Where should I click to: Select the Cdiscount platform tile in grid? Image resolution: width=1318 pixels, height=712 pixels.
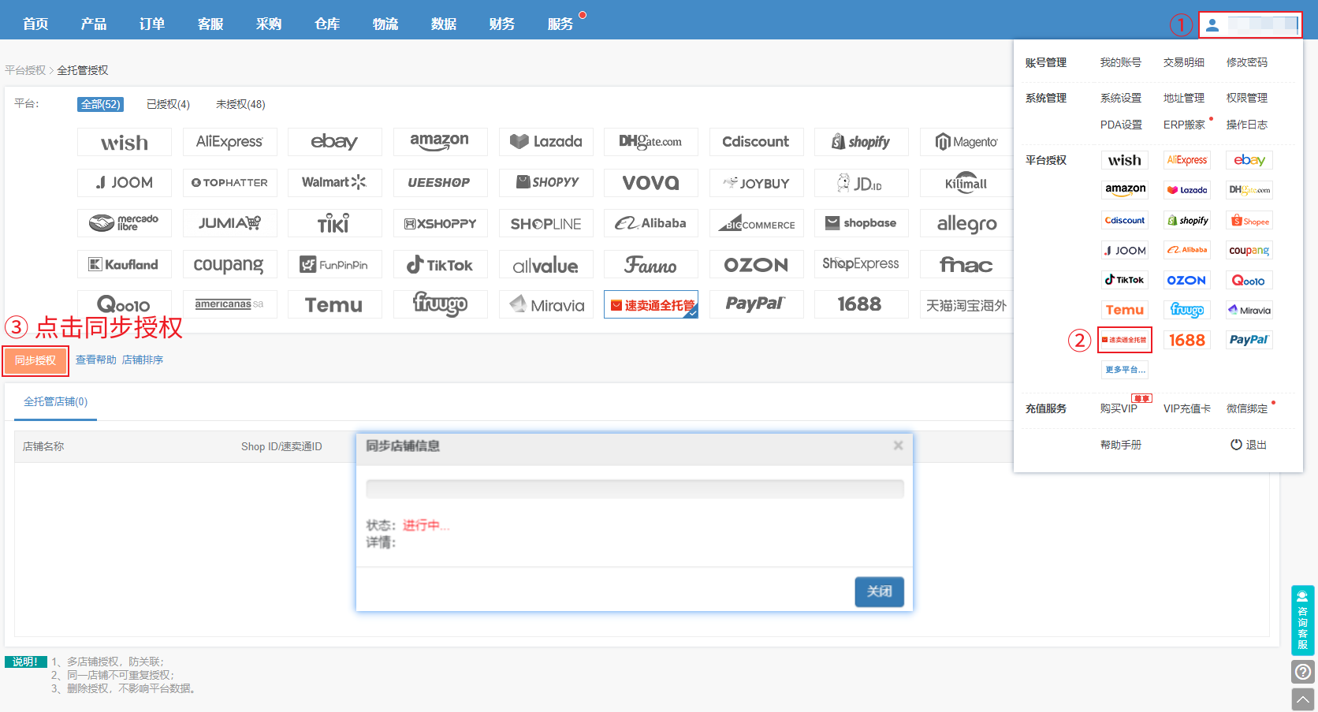pyautogui.click(x=756, y=142)
